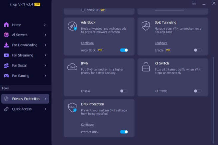Click the For Social people icon
Screen dimensions: 218x145
coord(6,66)
